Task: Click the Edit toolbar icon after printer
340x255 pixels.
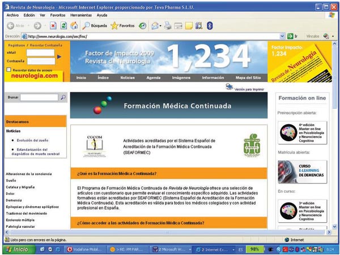Action: (x=178, y=26)
